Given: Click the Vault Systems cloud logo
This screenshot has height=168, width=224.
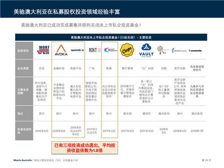Looking at the screenshot, I should 146,50.
